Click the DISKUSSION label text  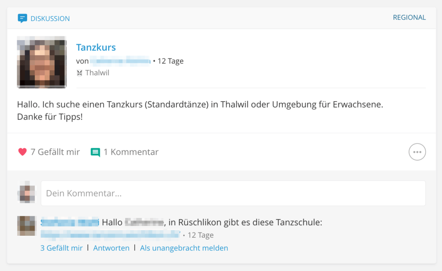tap(50, 19)
